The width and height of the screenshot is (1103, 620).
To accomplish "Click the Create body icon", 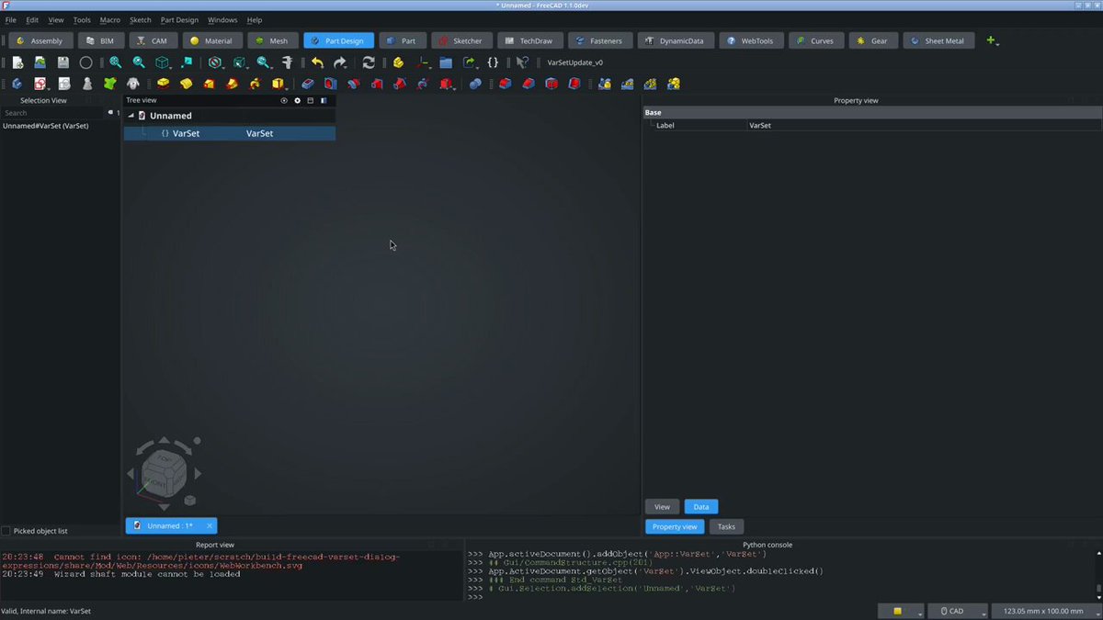I will pyautogui.click(x=17, y=84).
